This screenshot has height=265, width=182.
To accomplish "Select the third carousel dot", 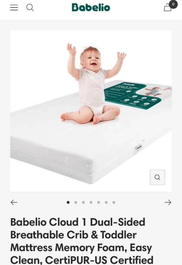I will pyautogui.click(x=83, y=202).
